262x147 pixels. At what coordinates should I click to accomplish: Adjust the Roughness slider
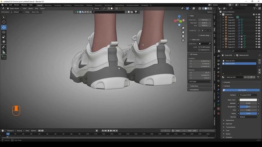pyautogui.click(x=248, y=107)
